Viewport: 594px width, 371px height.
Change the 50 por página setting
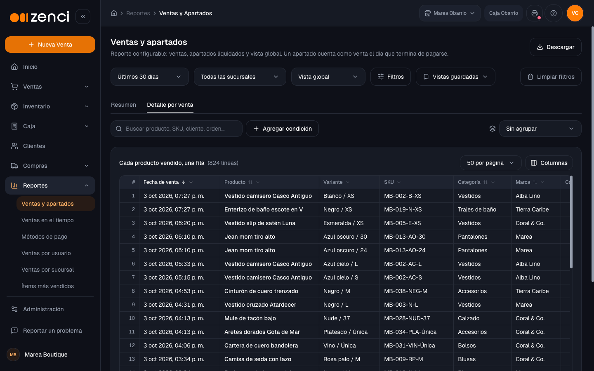click(491, 163)
